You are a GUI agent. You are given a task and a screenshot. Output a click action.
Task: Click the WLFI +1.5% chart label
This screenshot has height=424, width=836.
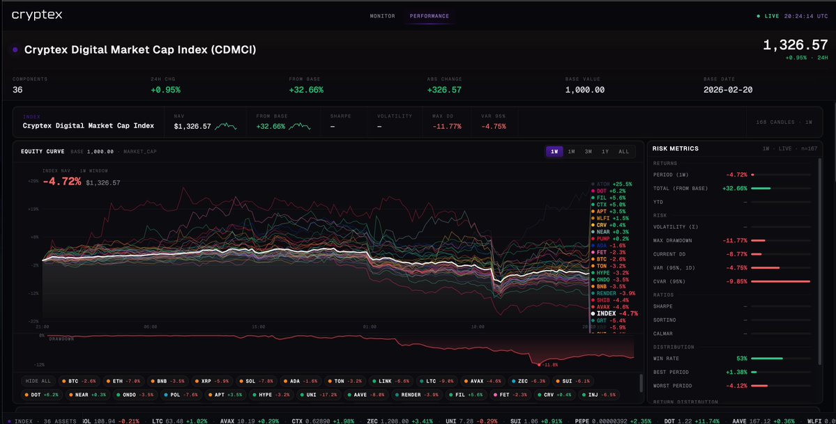click(x=609, y=219)
